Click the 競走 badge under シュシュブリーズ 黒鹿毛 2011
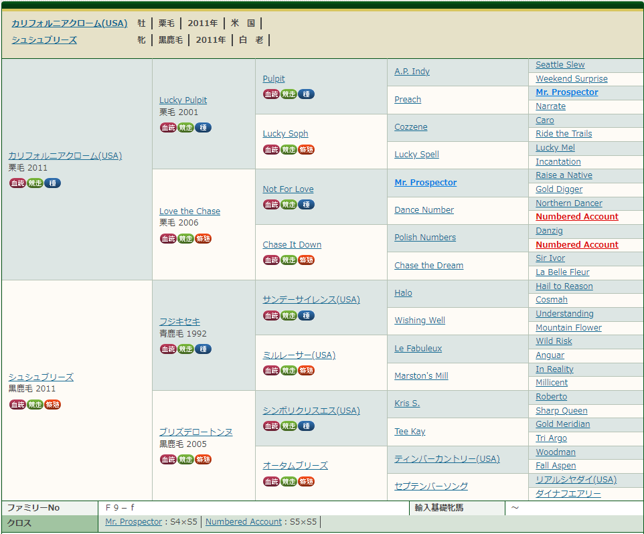The width and height of the screenshot is (644, 534). [35, 405]
